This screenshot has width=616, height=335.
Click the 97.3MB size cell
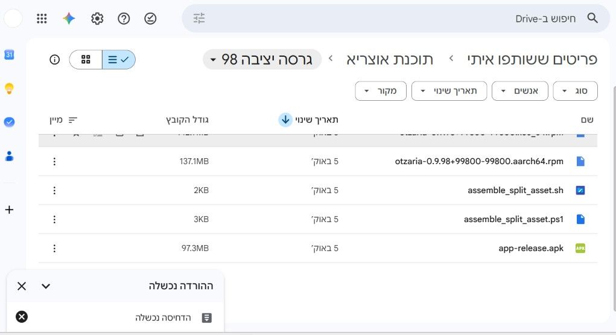(195, 248)
